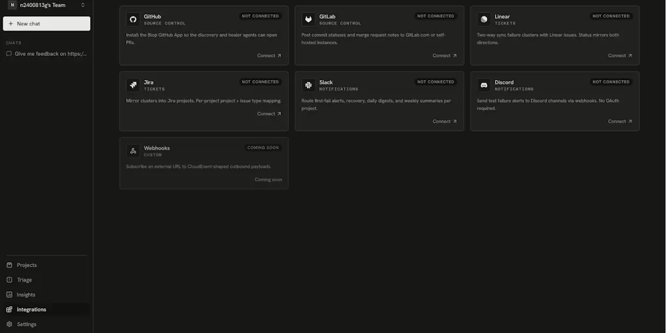Click 'Two-way sync failure clusters' description
The image size is (666, 333).
pyautogui.click(x=548, y=39)
